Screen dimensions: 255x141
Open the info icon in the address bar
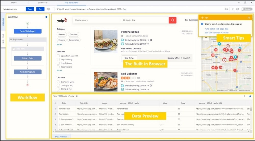point(238,9)
